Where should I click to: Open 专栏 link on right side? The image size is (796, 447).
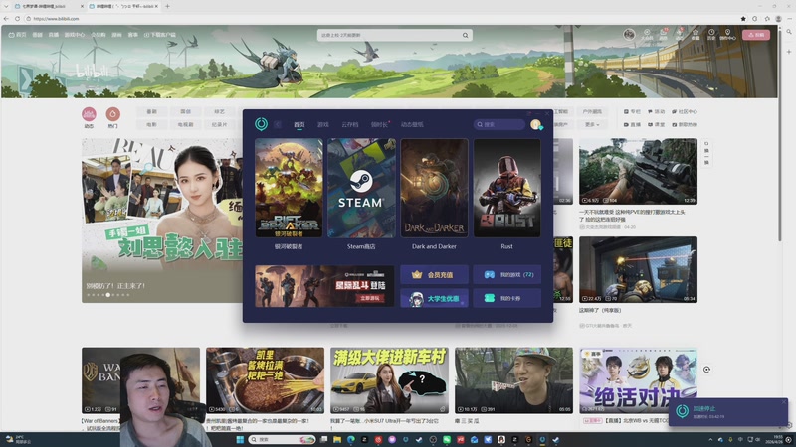(632, 111)
